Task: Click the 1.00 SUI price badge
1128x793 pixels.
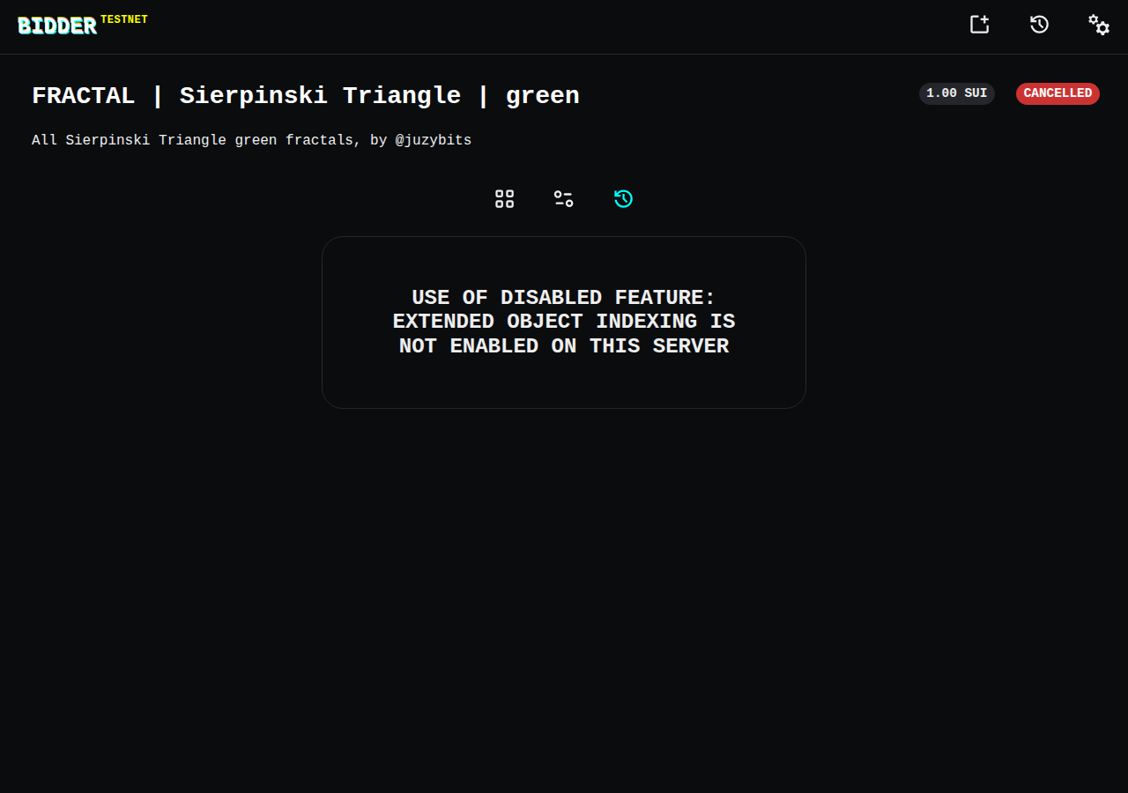Action: pos(957,93)
